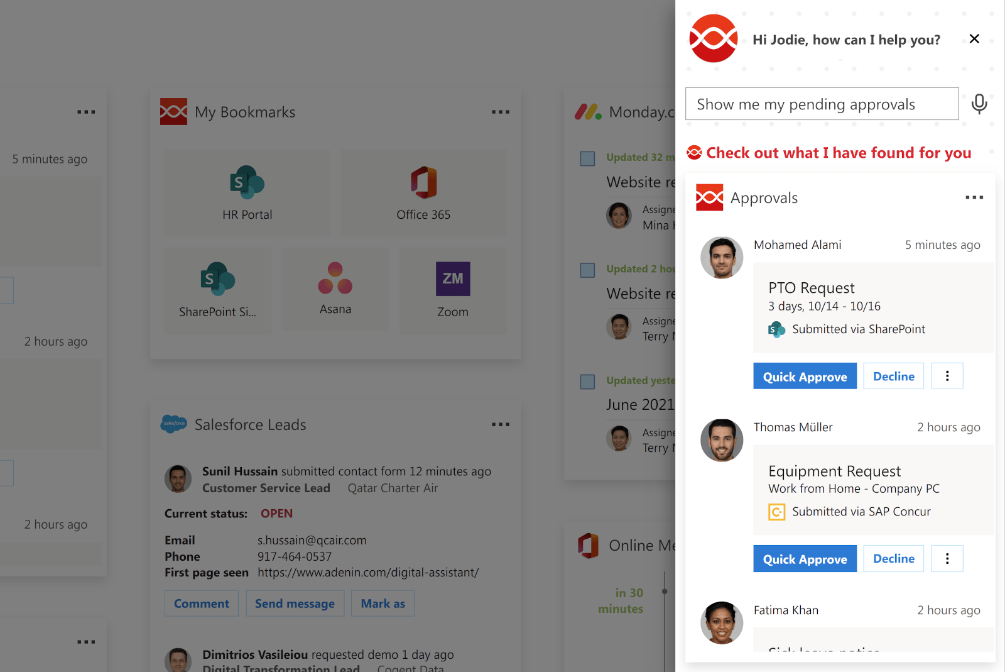This screenshot has height=672, width=1005.
Task: Decline Thomas Müller's Equipment Request
Action: pos(893,558)
